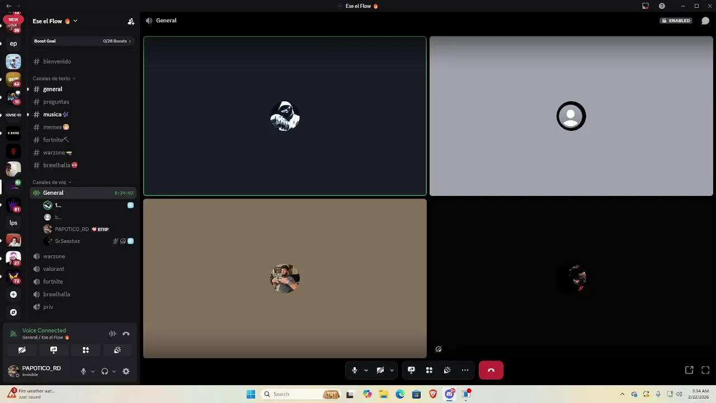Hang up with the red disconnect button
This screenshot has width=716, height=403.
pyautogui.click(x=491, y=370)
